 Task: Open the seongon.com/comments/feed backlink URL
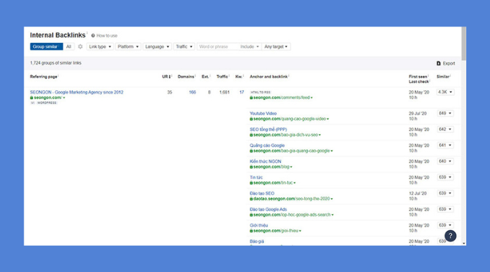point(281,98)
